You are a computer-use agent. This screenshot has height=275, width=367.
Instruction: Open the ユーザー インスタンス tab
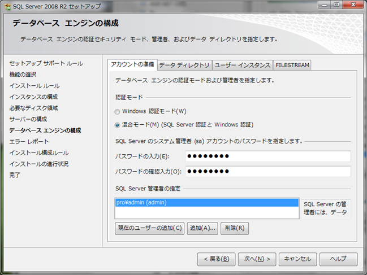pyautogui.click(x=243, y=65)
